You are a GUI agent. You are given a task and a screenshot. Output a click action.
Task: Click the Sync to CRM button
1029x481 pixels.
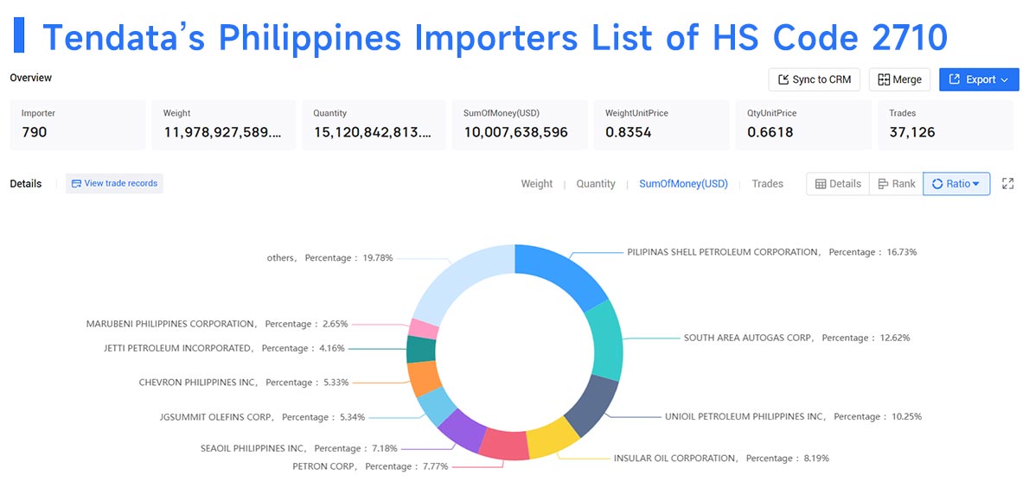tap(814, 79)
